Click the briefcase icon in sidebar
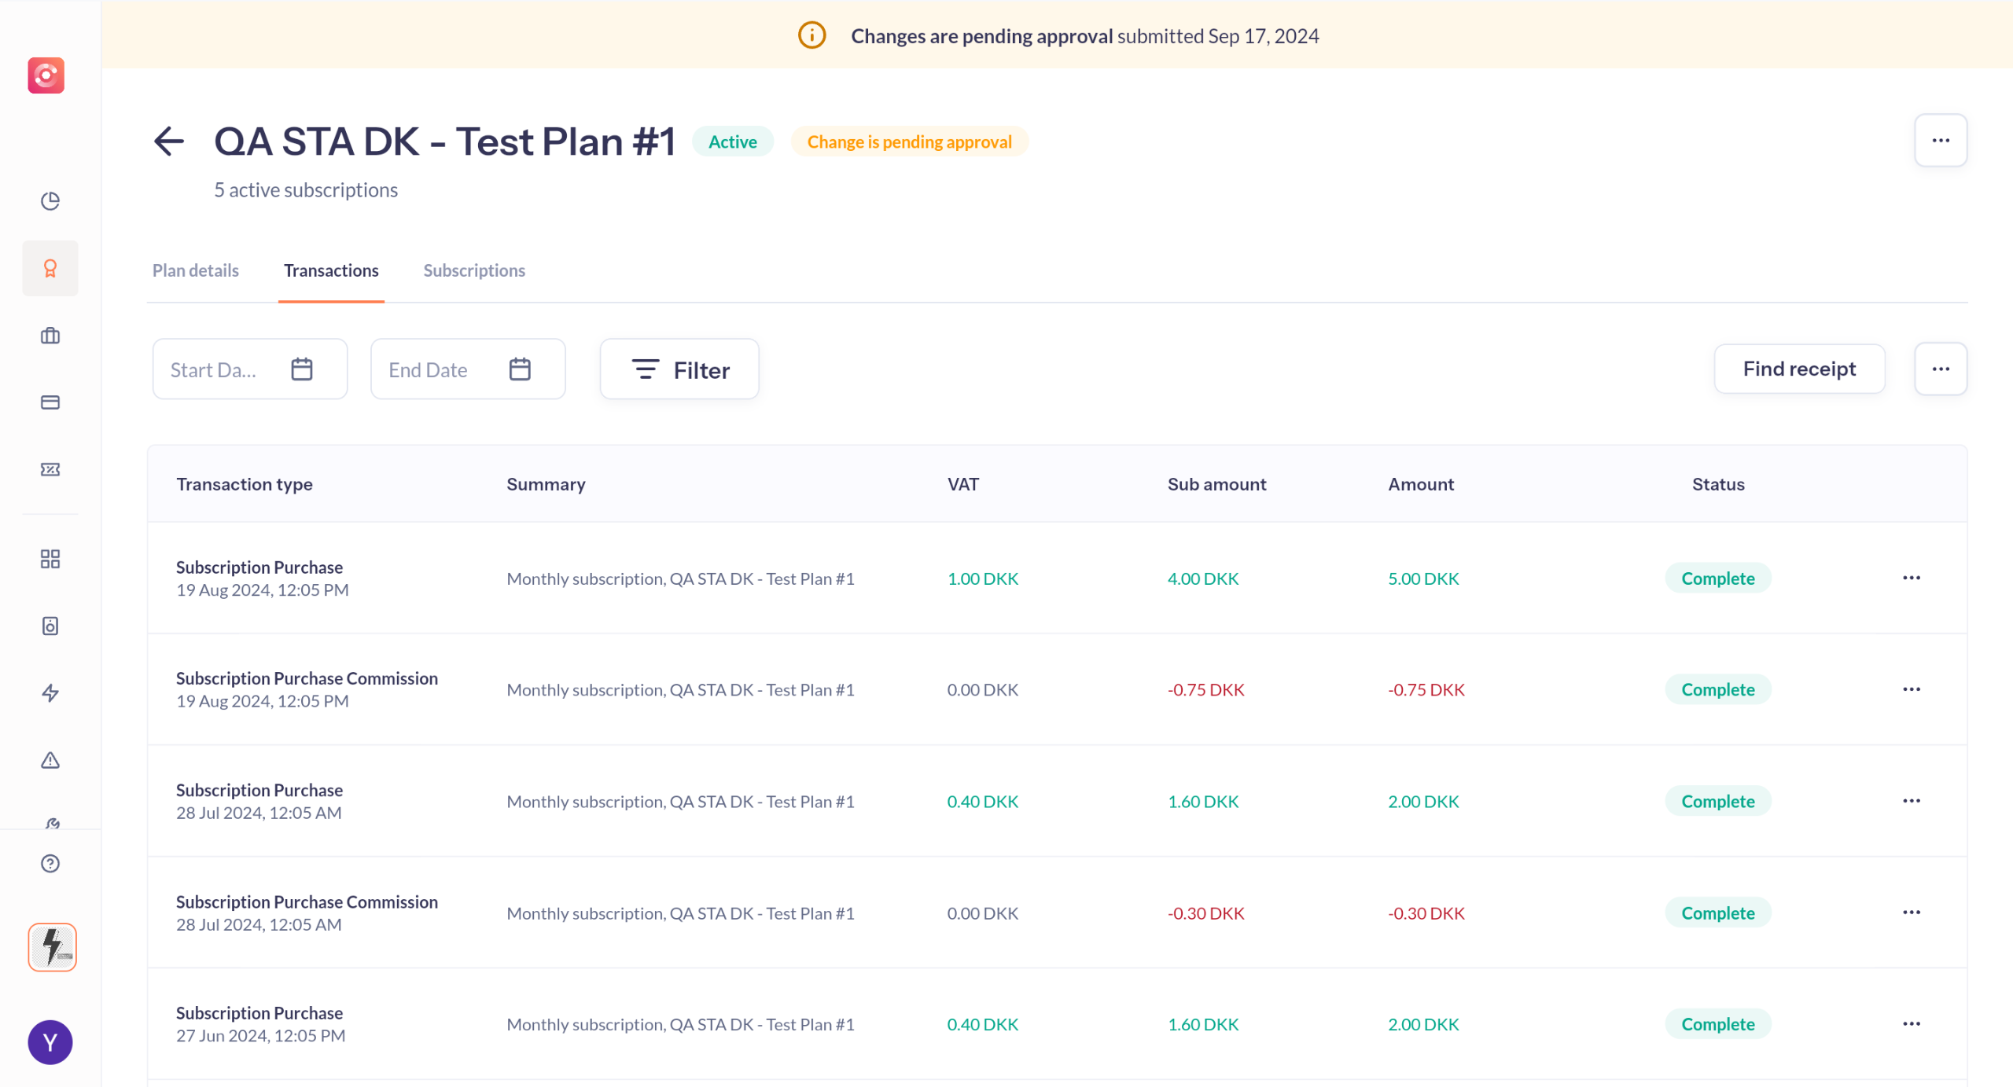 pos(50,336)
